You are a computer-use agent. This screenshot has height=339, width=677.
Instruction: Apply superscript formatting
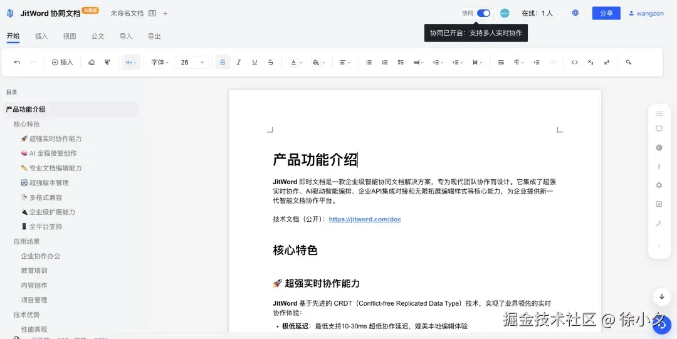click(607, 62)
